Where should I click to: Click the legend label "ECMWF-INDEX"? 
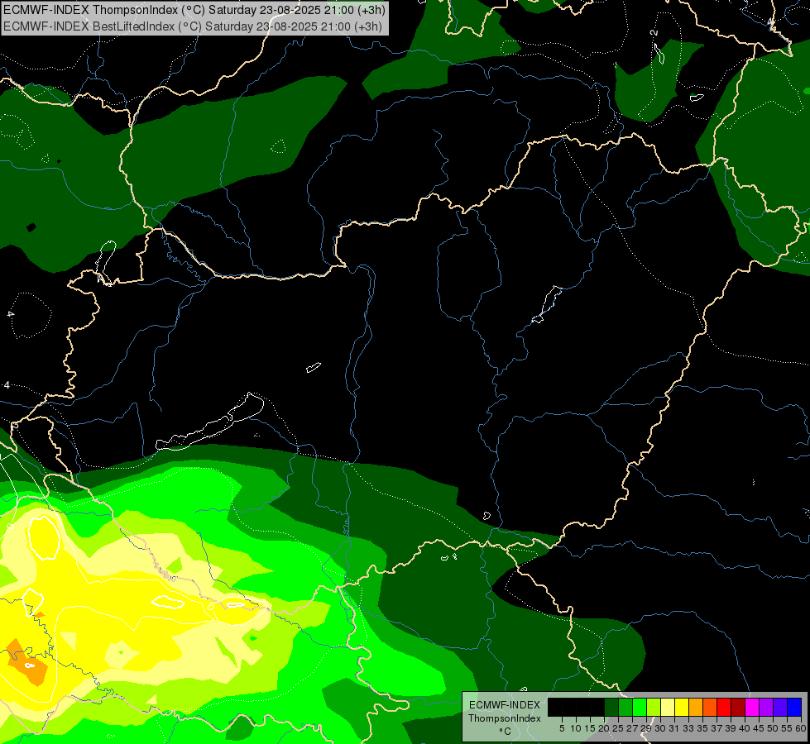pos(505,705)
